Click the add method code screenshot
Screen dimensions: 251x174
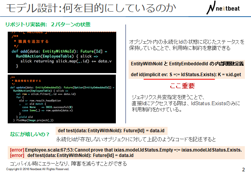pos(62,52)
